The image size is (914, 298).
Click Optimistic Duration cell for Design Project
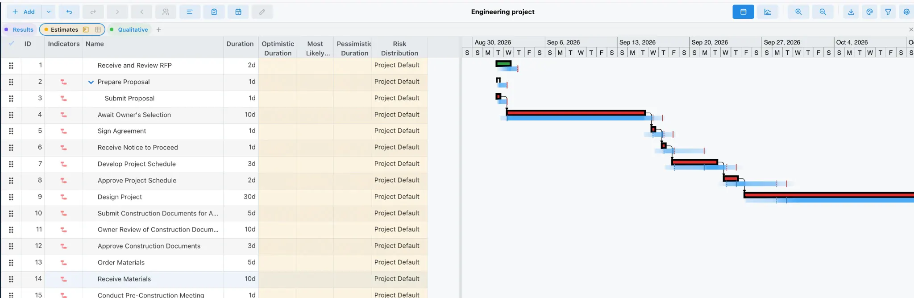(x=278, y=197)
